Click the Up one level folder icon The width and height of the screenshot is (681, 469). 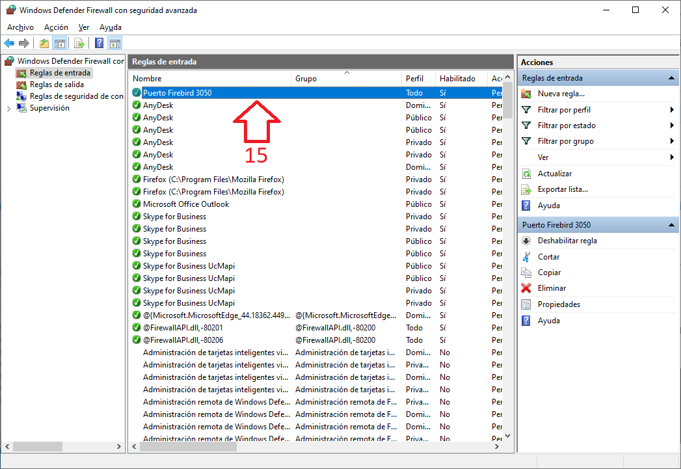pos(44,43)
